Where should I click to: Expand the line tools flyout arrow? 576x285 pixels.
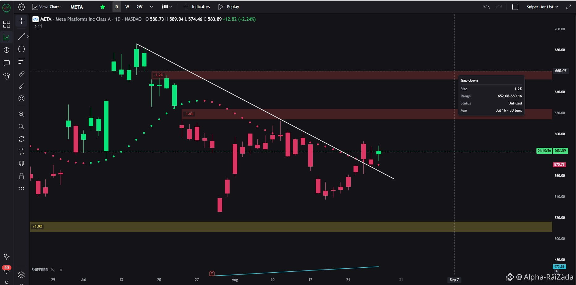pos(28,36)
